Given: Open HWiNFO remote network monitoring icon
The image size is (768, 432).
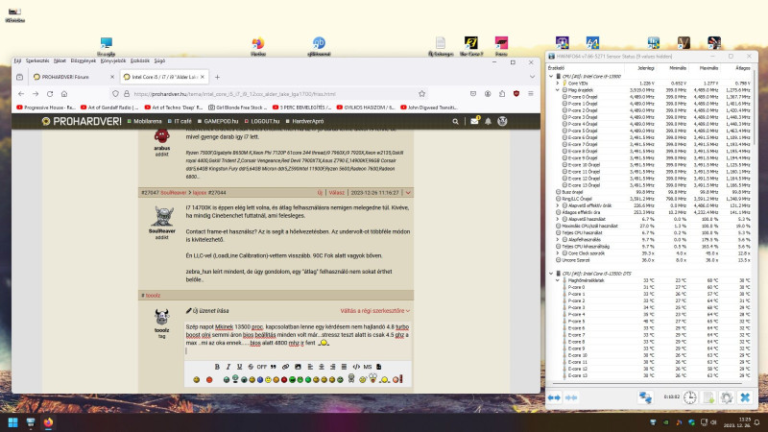Looking at the screenshot, I should [645, 397].
